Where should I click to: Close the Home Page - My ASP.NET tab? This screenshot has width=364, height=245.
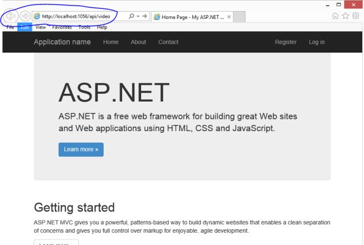[x=229, y=17]
